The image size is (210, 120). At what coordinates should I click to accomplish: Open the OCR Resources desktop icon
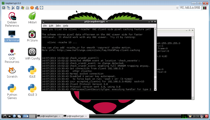12,56
